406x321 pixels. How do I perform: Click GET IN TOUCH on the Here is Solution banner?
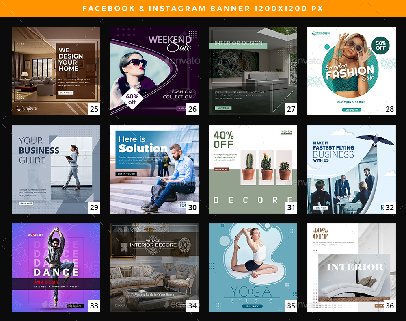tap(126, 174)
